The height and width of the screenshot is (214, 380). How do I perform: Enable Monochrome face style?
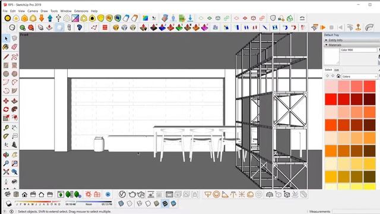point(173,203)
